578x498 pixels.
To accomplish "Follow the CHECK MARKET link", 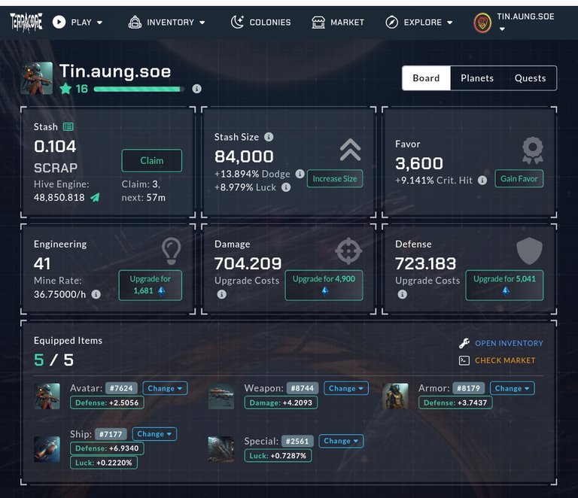I will coord(505,360).
